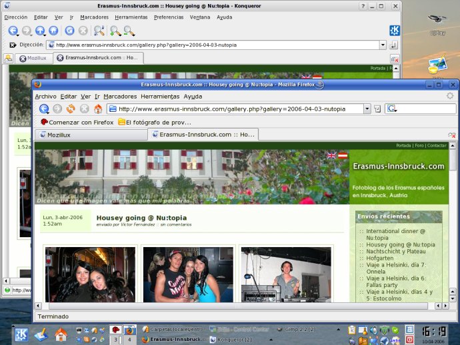Open Firefox's Archivo menu
The height and width of the screenshot is (345, 460).
[x=45, y=97]
